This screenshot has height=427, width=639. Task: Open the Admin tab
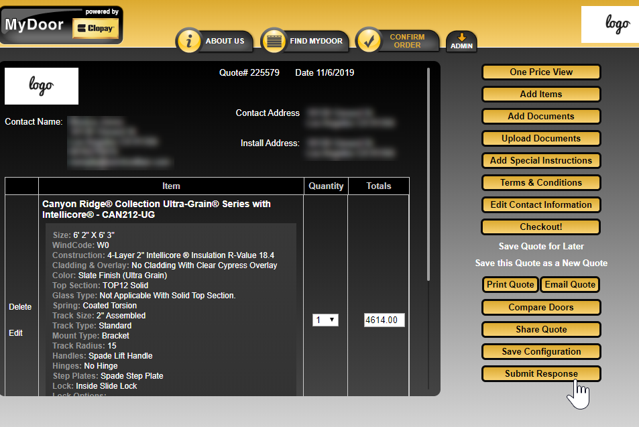pyautogui.click(x=461, y=42)
